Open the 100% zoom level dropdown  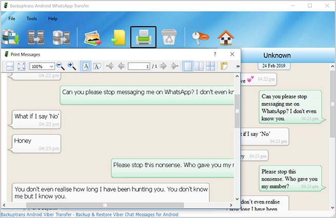[x=42, y=66]
